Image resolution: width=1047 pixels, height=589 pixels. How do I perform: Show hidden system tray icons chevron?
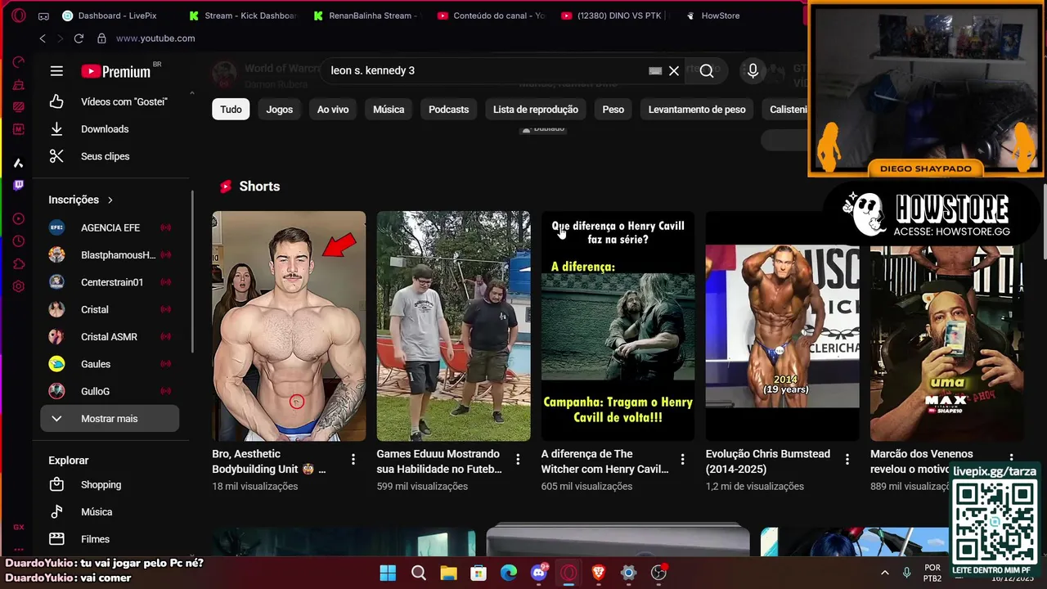[884, 573]
